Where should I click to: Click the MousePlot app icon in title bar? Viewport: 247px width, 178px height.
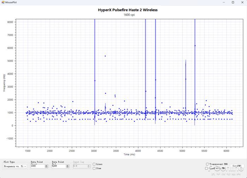3,2
